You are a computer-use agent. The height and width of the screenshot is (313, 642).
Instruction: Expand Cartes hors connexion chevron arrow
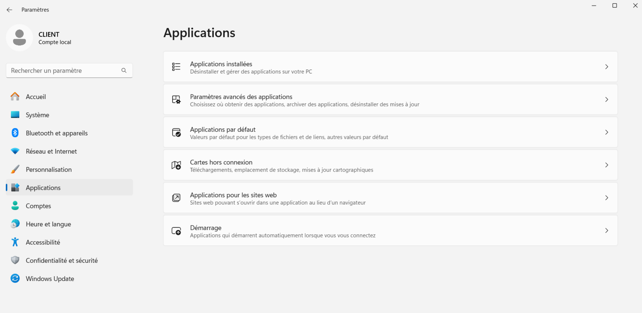tap(606, 165)
